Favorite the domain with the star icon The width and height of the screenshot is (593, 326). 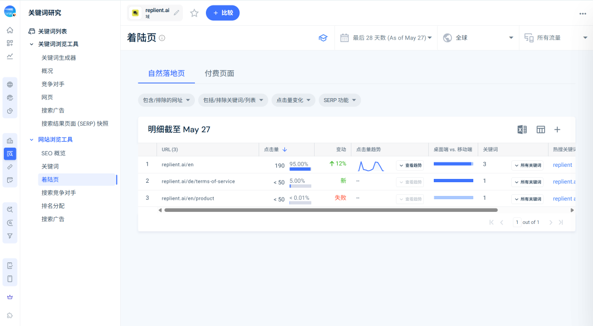coord(194,13)
